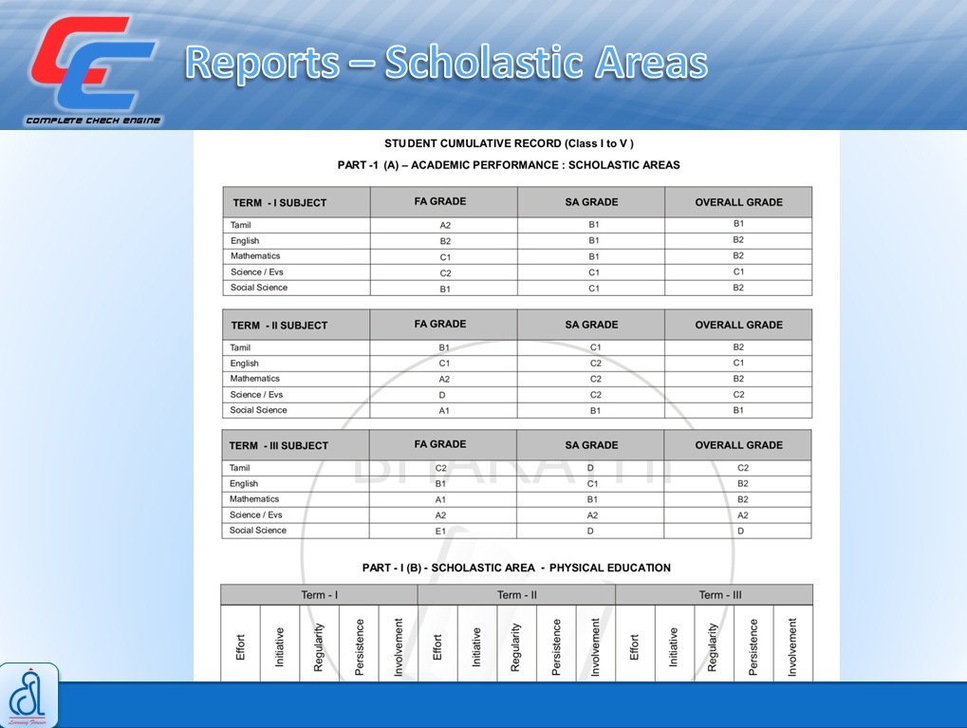Click Term II Science FA grade D

point(442,395)
